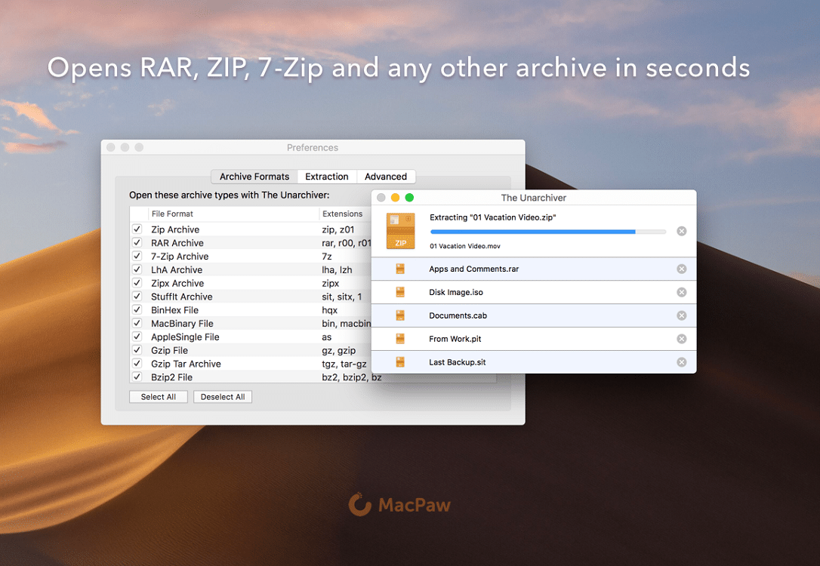Switch to the Extraction tab
This screenshot has height=566, width=820.
[326, 176]
